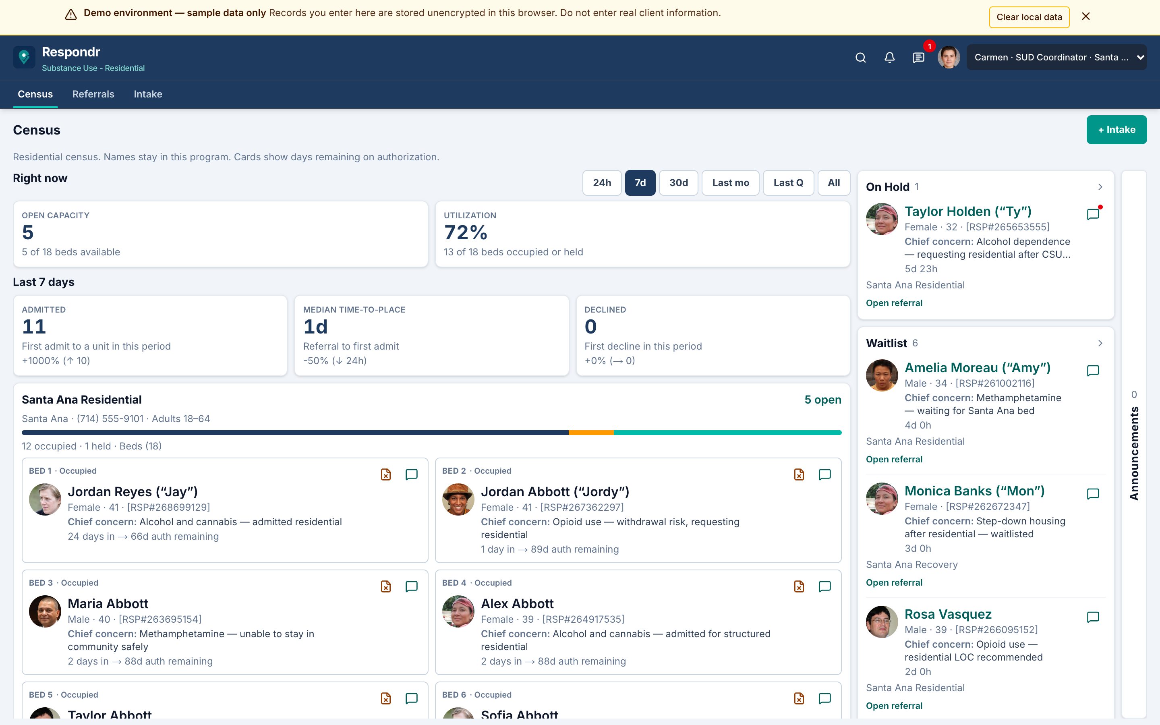This screenshot has width=1160, height=725.
Task: Open referral for Monica Banks
Action: (x=894, y=582)
